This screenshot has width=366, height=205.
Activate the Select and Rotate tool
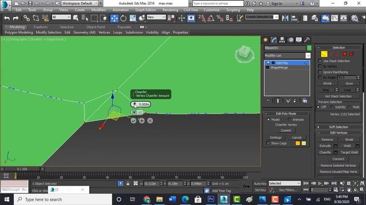coord(124,18)
